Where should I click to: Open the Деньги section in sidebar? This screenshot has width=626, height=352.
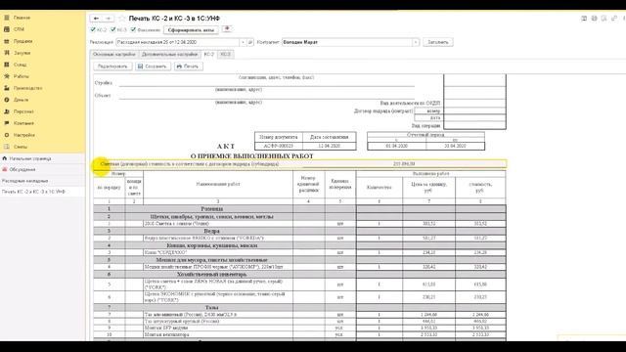click(x=21, y=100)
